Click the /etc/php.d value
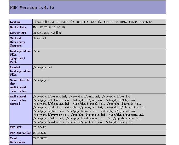Viewport: 179px width, 145px height. [x=41, y=80]
